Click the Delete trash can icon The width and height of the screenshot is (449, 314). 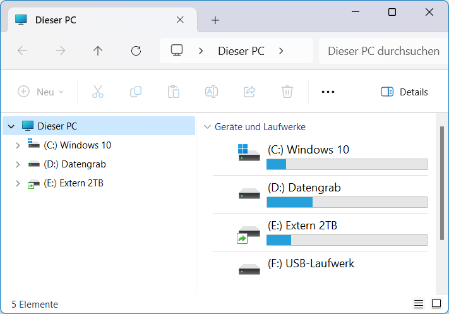coord(287,92)
